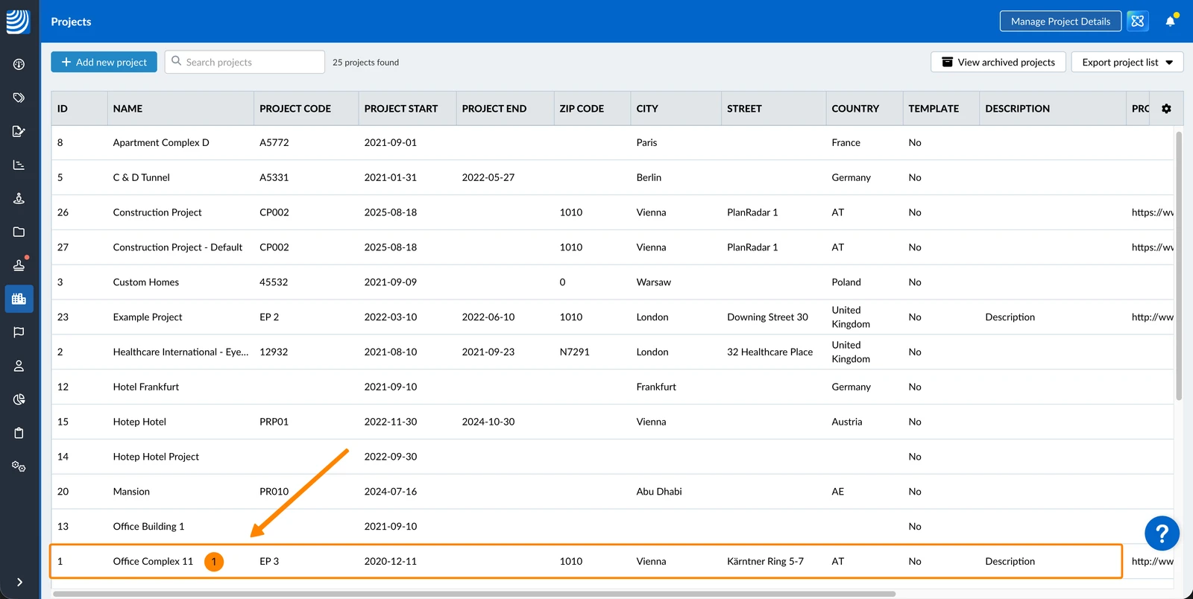Select the Hotep Hotel Project name
The image size is (1193, 599).
pyautogui.click(x=156, y=457)
